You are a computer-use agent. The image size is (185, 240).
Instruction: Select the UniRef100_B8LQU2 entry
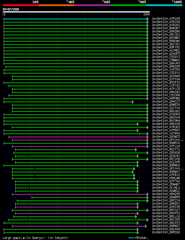[x=166, y=111]
